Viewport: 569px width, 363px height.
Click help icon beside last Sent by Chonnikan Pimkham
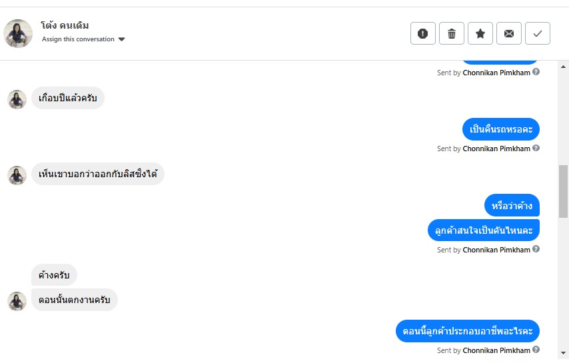tap(536, 350)
